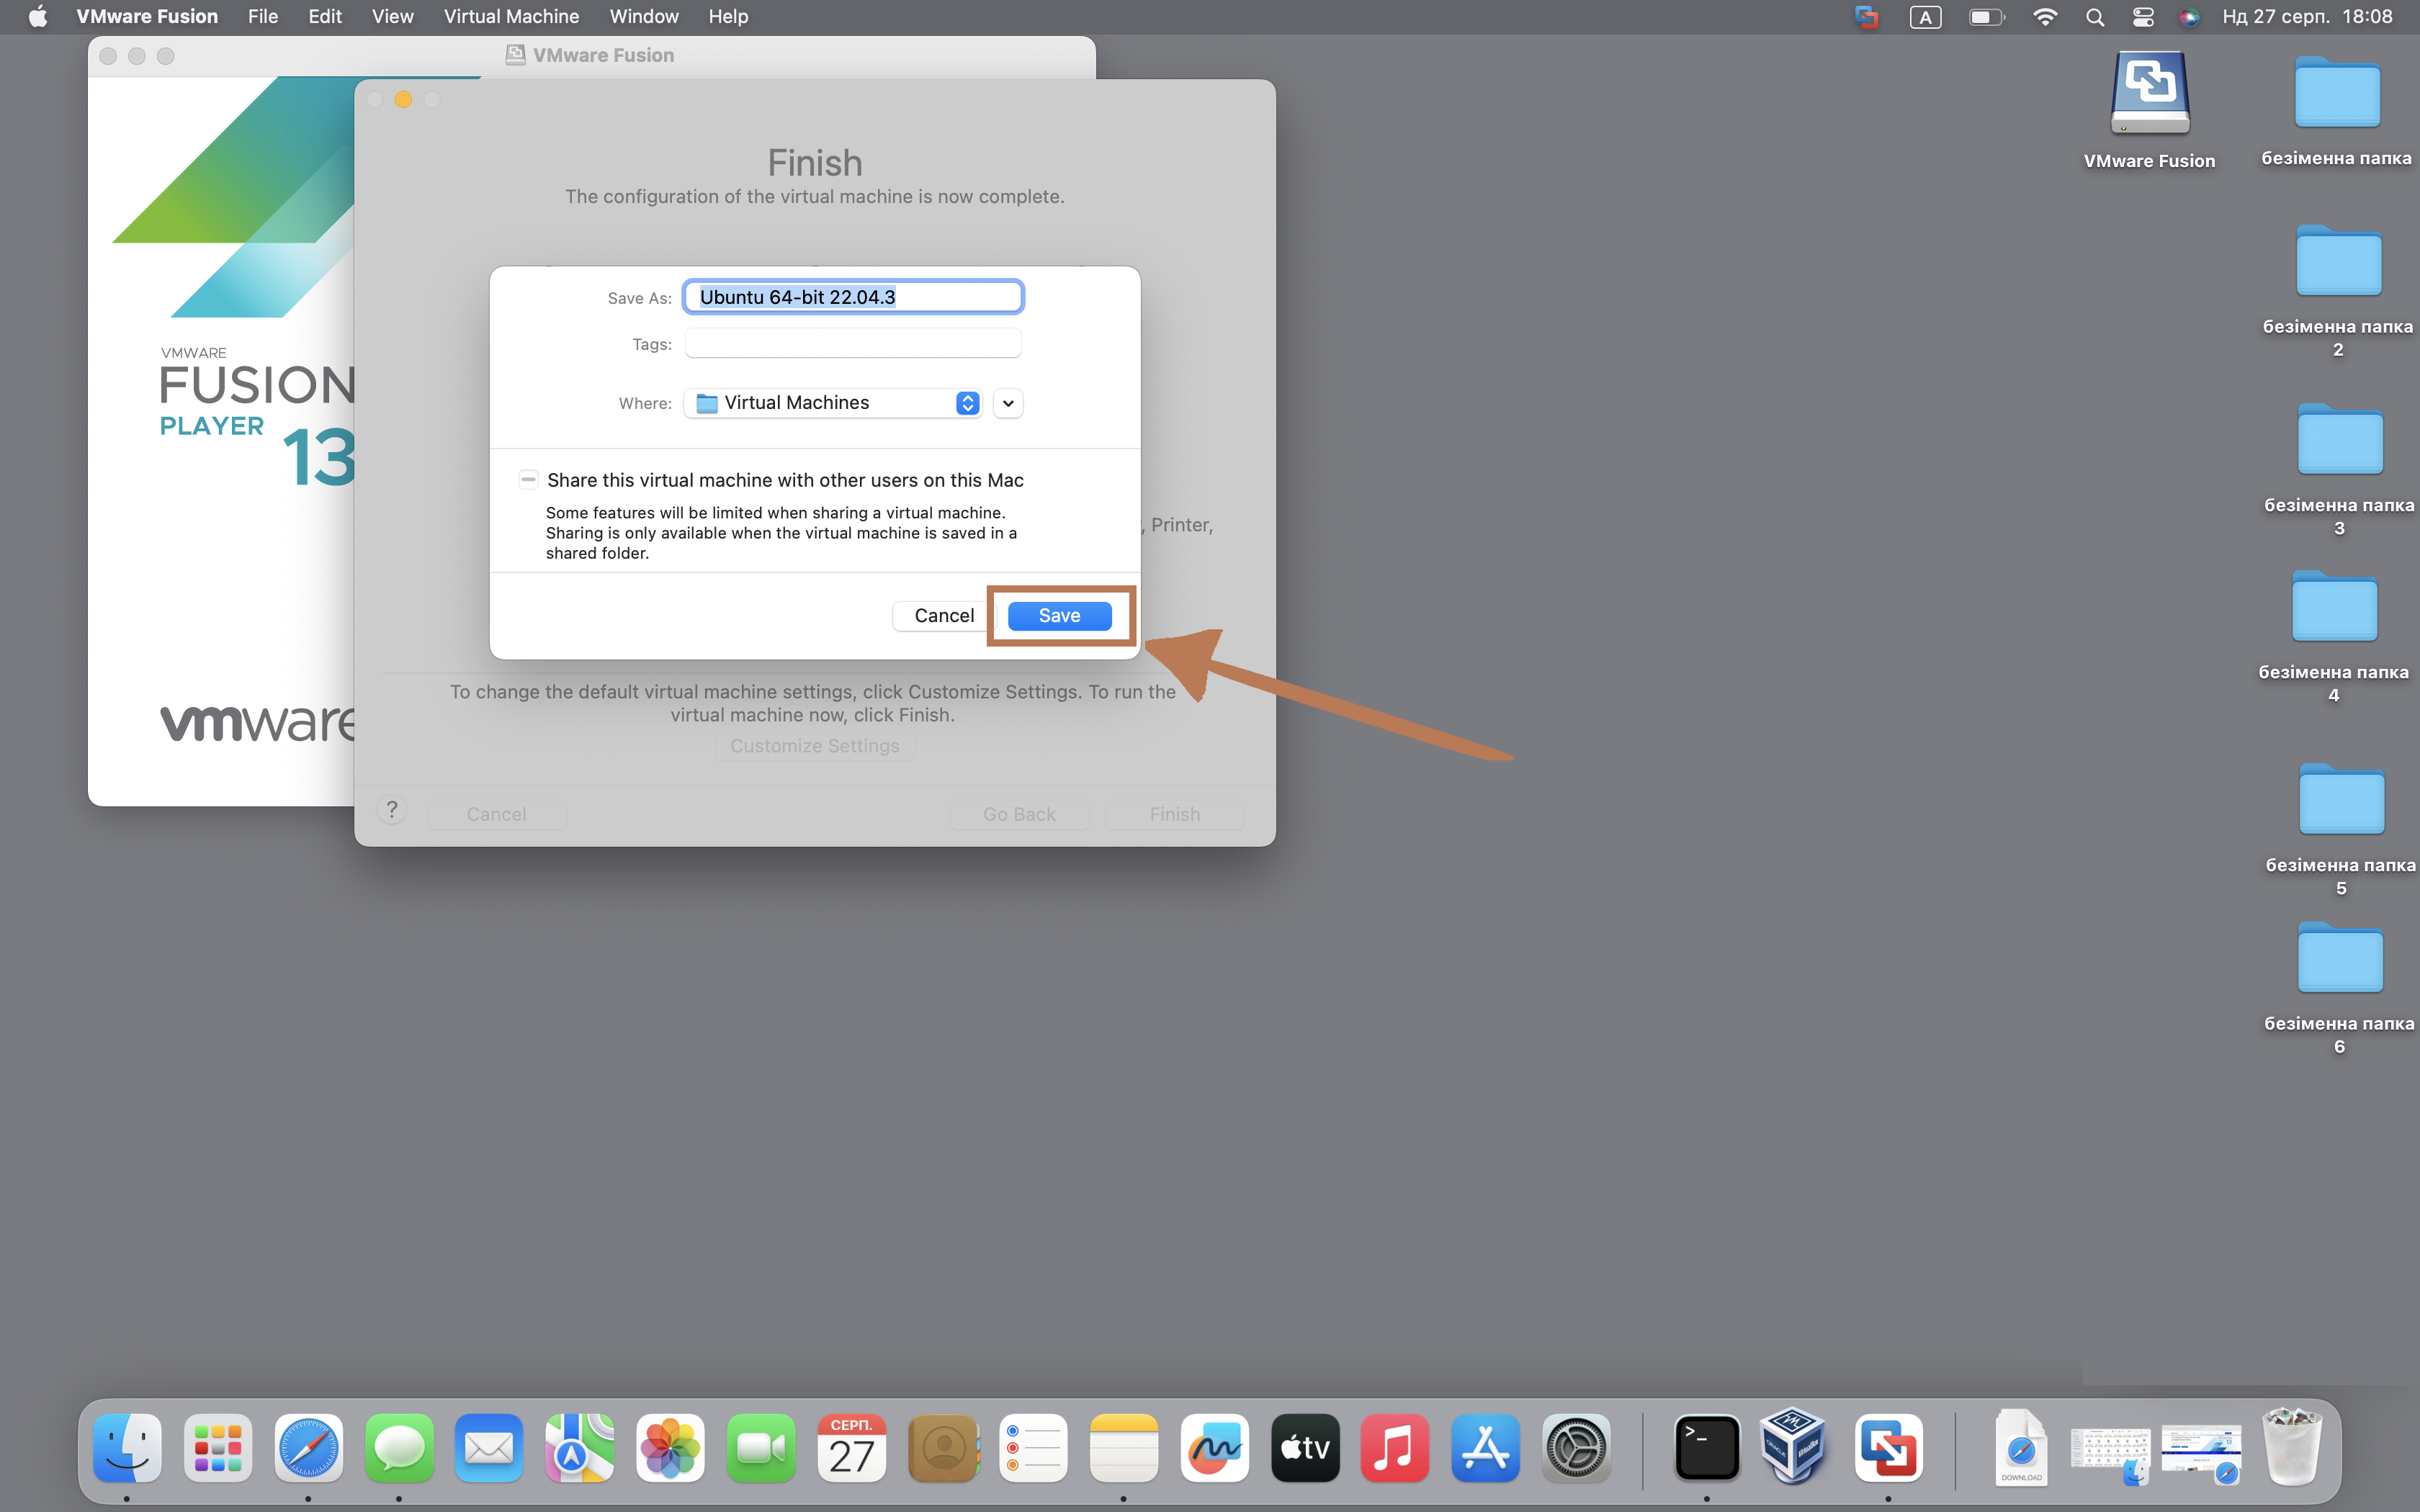
Task: Click the help question mark button
Action: pyautogui.click(x=392, y=810)
